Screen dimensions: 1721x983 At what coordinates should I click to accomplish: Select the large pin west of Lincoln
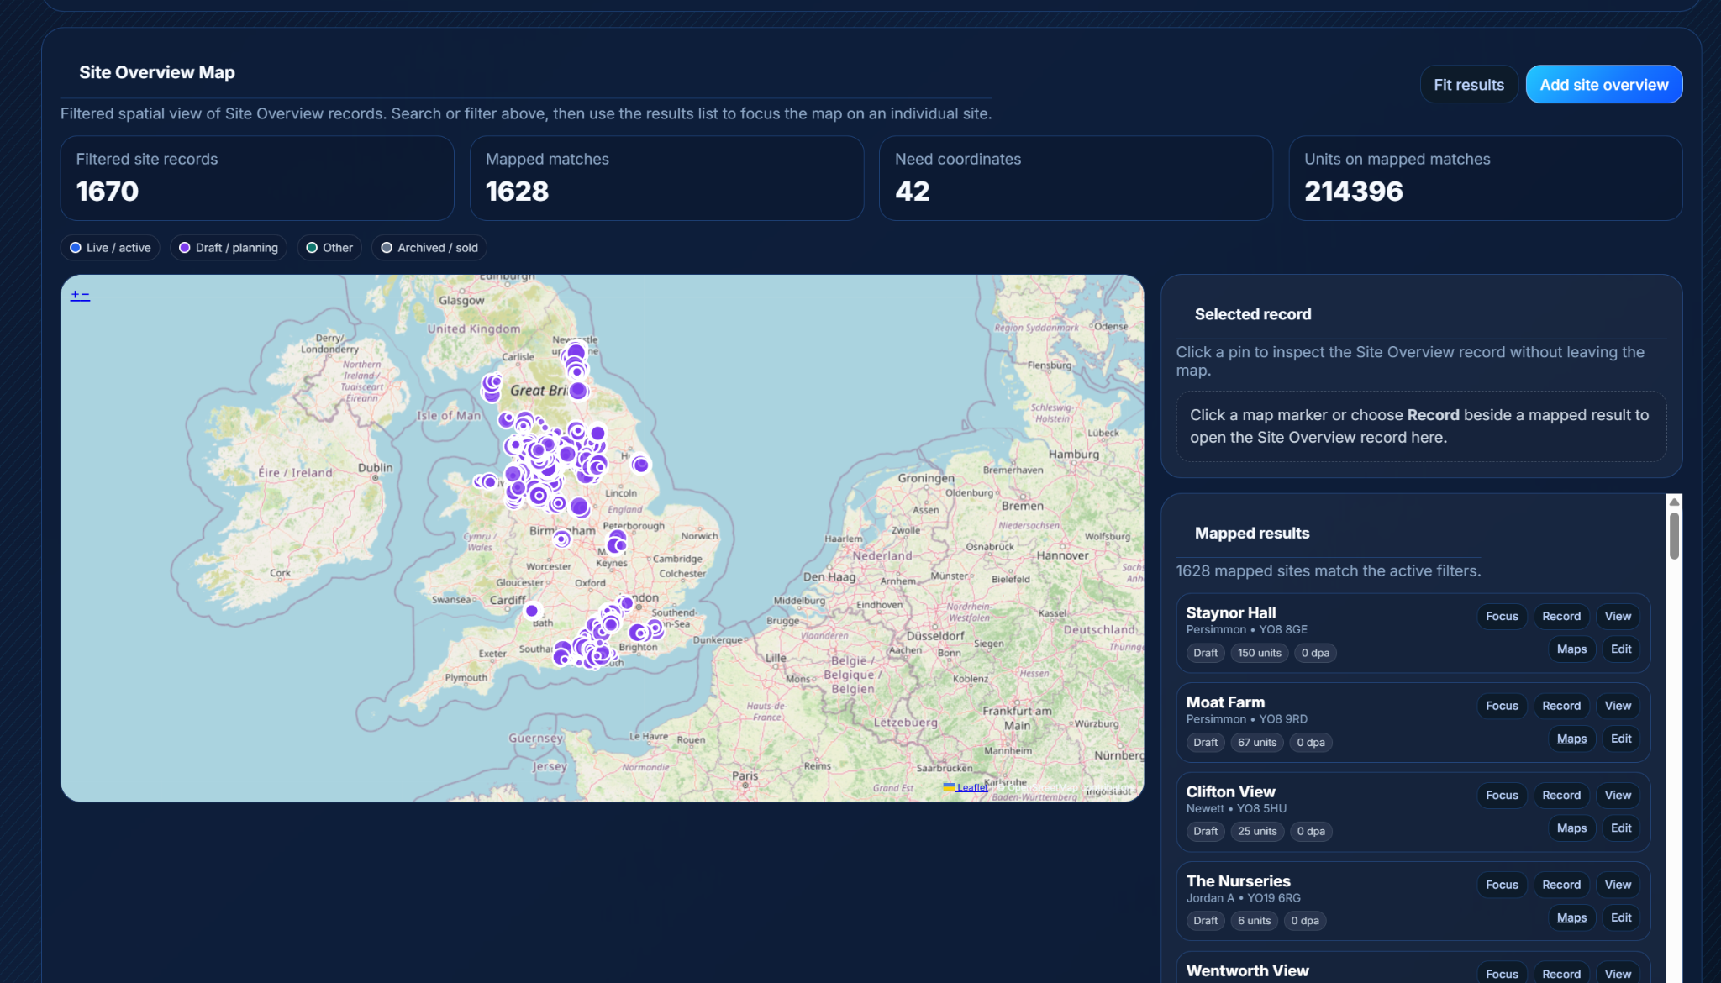pos(579,507)
